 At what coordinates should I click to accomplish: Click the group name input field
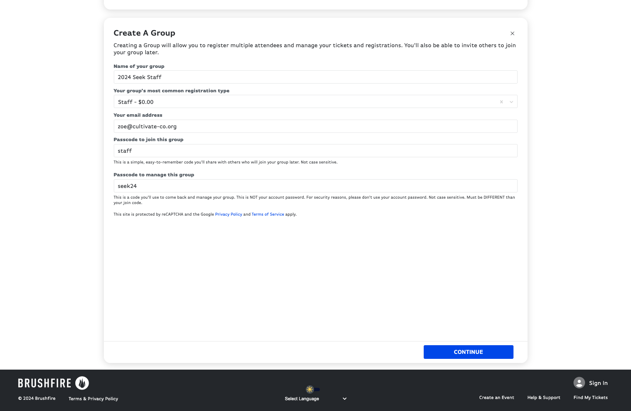[x=315, y=77]
